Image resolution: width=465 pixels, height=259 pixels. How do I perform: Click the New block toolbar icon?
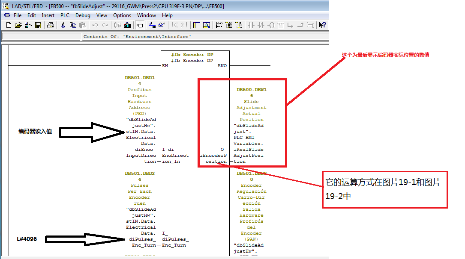(9, 25)
